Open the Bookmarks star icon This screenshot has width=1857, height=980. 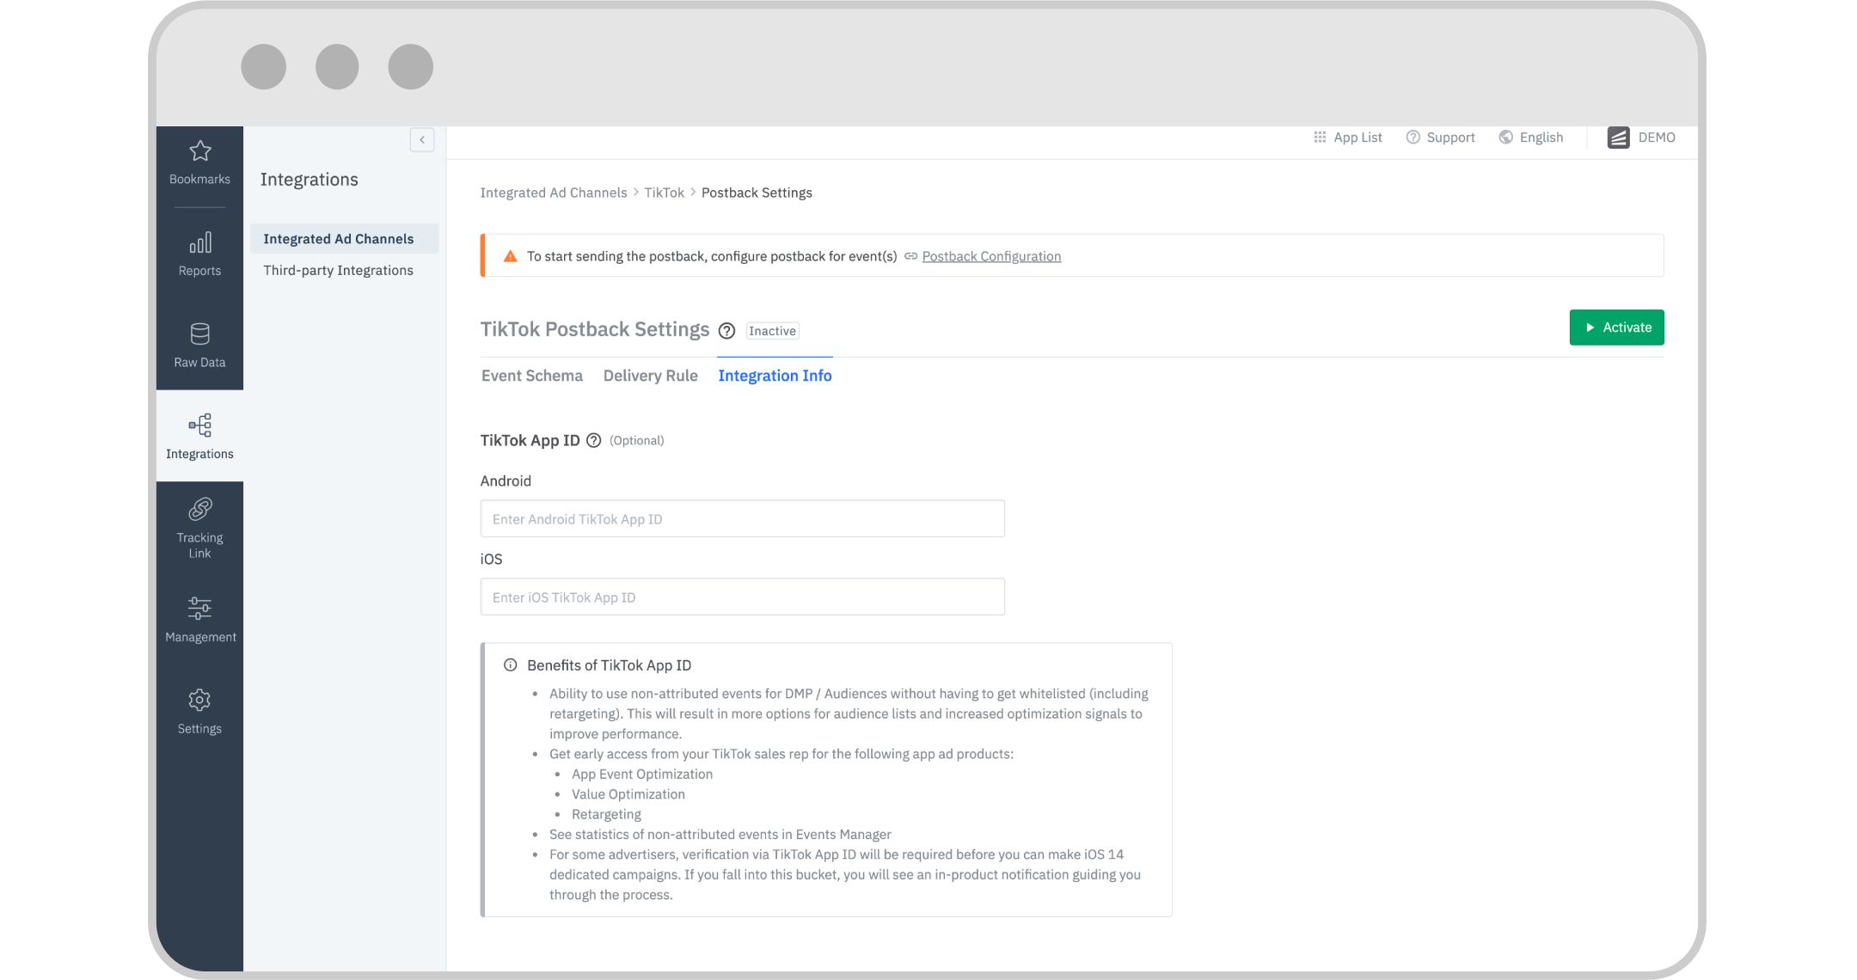click(199, 152)
